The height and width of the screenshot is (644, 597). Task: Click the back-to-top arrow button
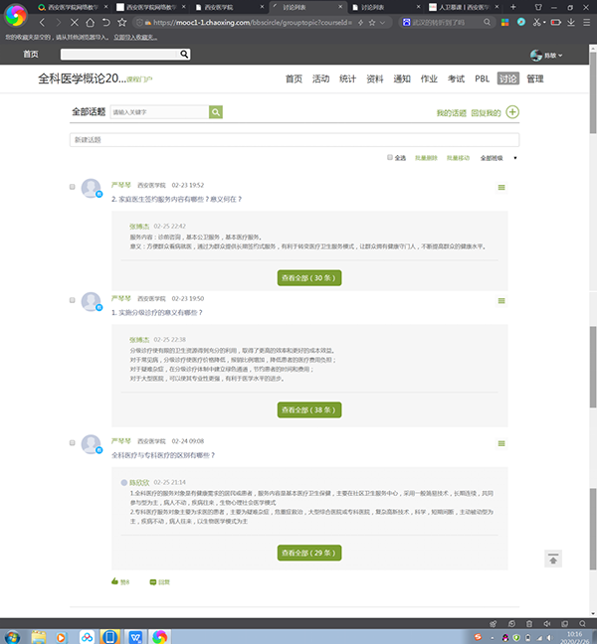tap(553, 560)
